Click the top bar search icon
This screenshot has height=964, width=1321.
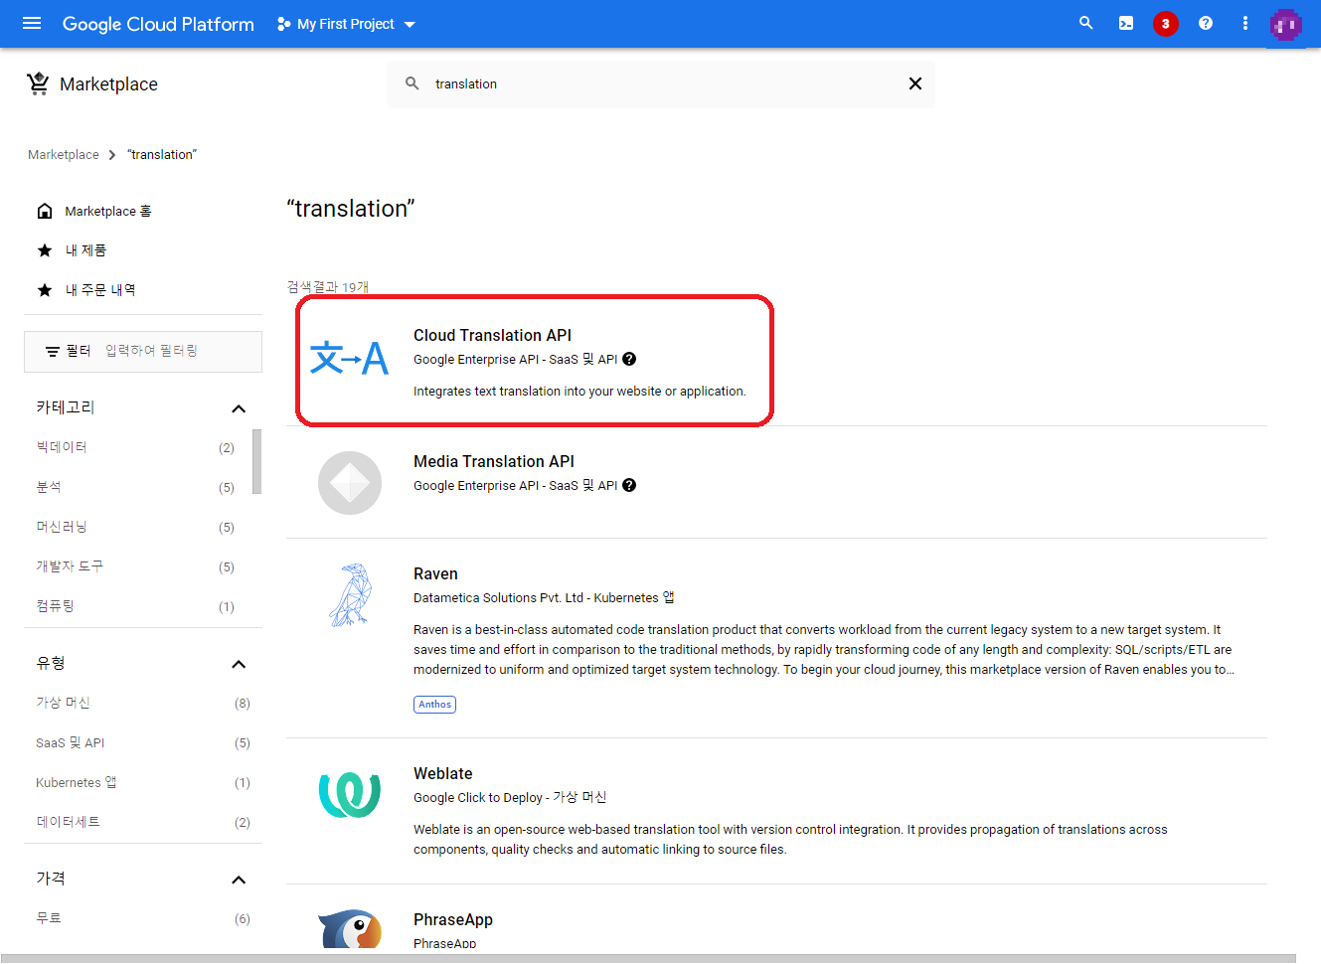1085,23
